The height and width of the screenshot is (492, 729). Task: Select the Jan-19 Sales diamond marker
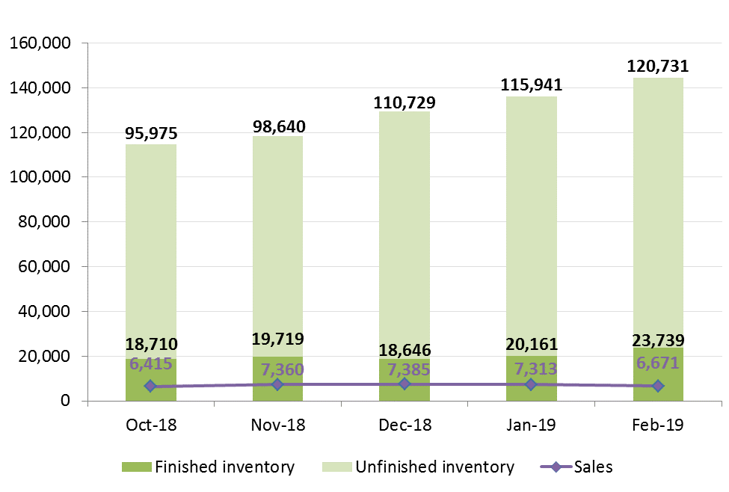tap(531, 384)
